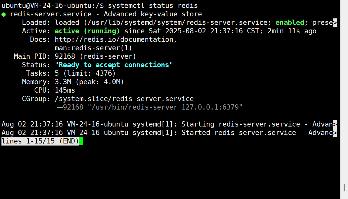
Task: Click the green terminal cursor block
Action: tap(81, 141)
